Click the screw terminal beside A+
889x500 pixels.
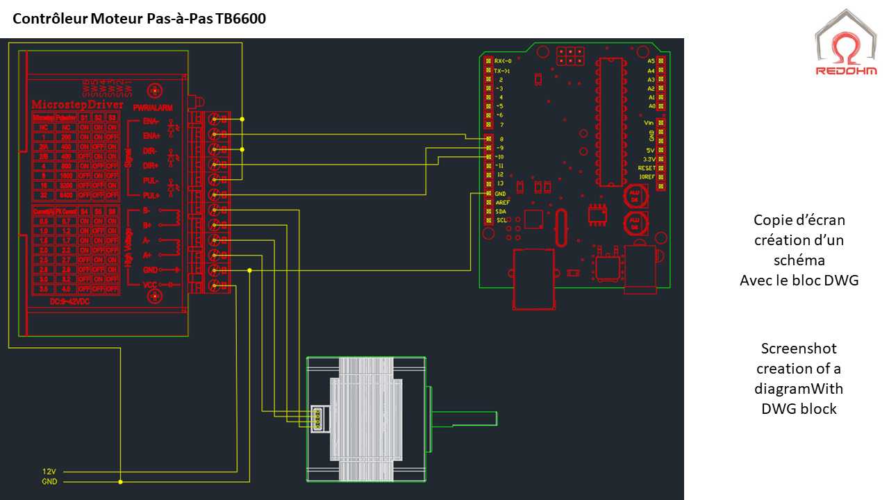[214, 256]
